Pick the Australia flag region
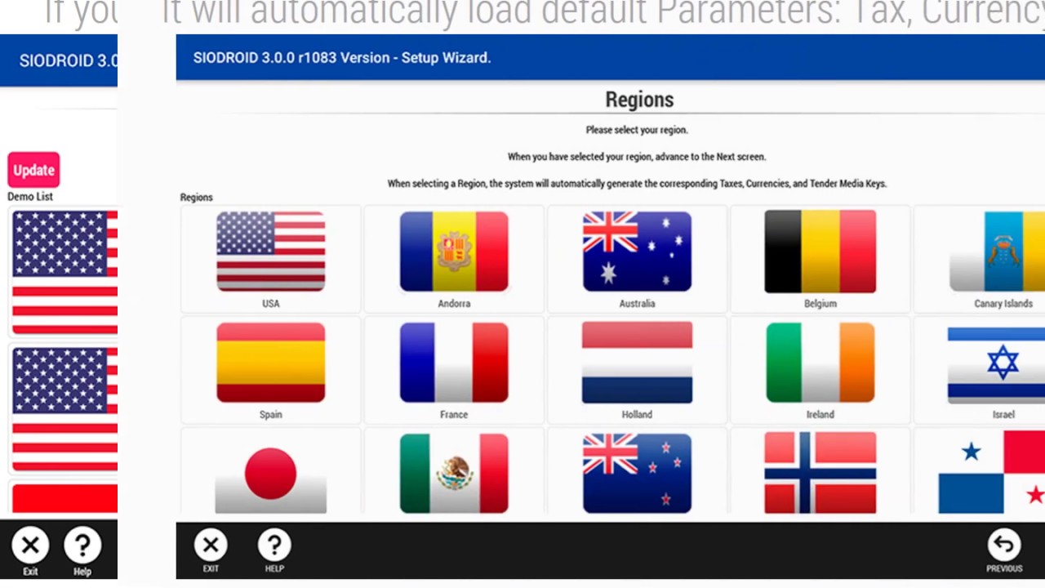1045x588 pixels. (x=637, y=251)
